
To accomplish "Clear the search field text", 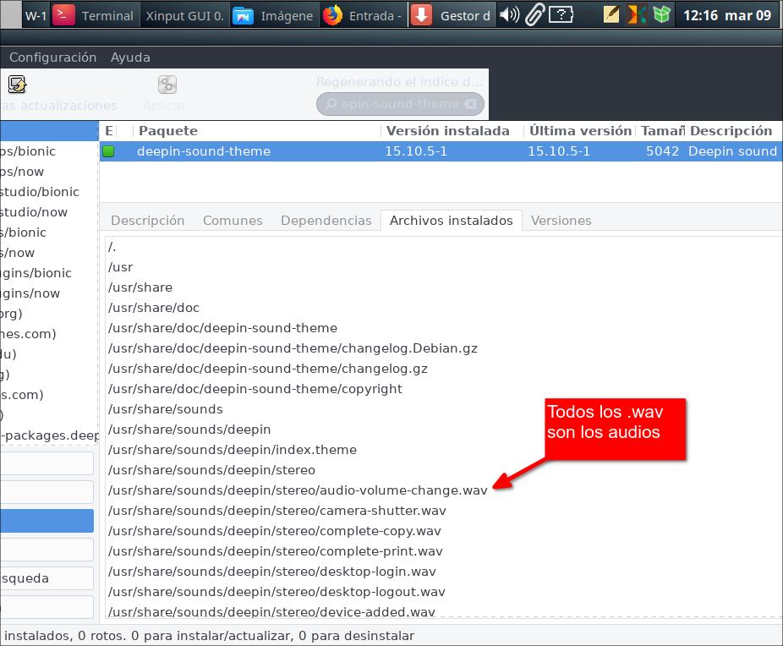I will 470,104.
